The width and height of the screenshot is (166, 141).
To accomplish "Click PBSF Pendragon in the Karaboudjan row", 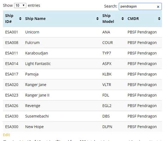I will pos(142,53).
